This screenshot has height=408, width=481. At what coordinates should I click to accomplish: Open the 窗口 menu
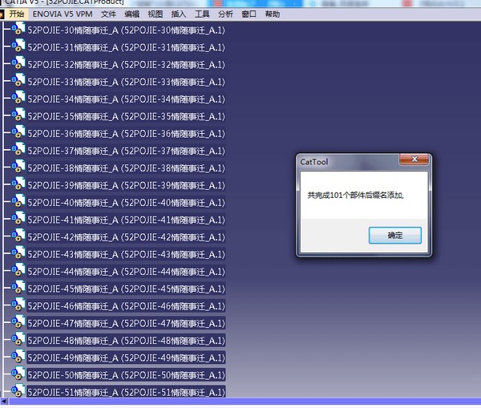[249, 14]
